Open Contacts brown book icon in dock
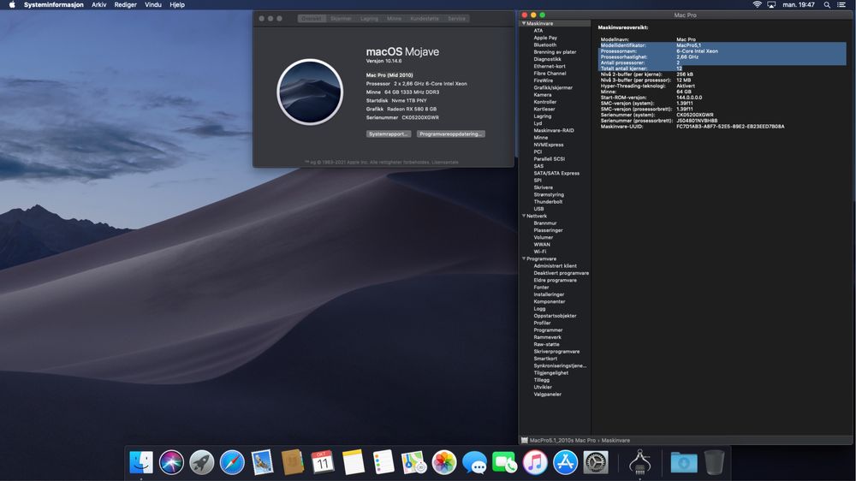This screenshot has width=856, height=481. pos(293,462)
